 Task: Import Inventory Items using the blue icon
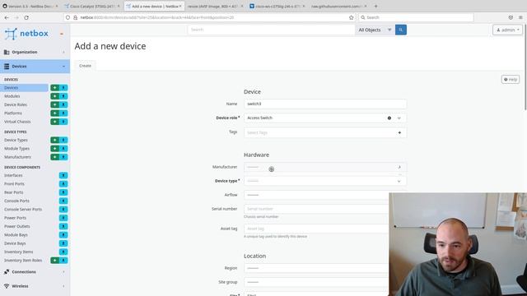click(x=63, y=252)
